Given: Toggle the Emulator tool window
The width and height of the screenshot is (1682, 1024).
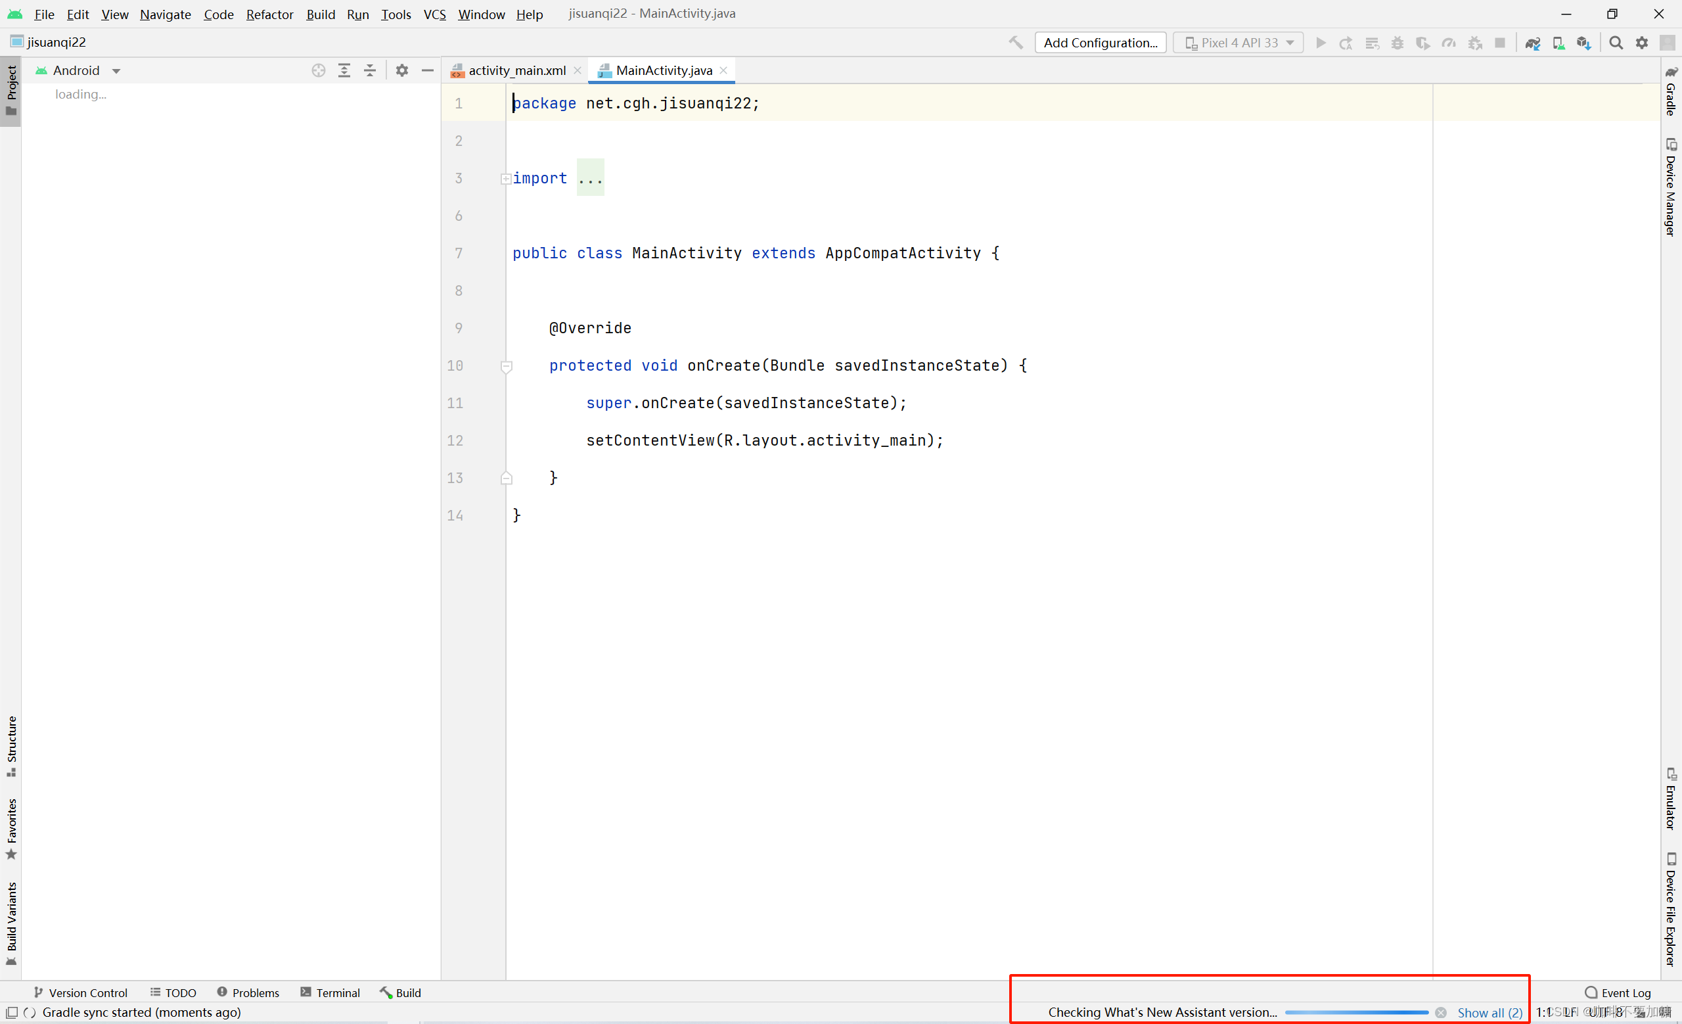Looking at the screenshot, I should coord(1670,799).
